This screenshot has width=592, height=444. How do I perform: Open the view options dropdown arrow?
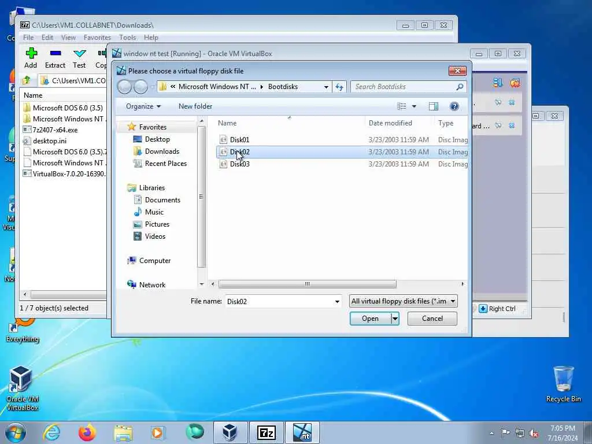pyautogui.click(x=414, y=106)
